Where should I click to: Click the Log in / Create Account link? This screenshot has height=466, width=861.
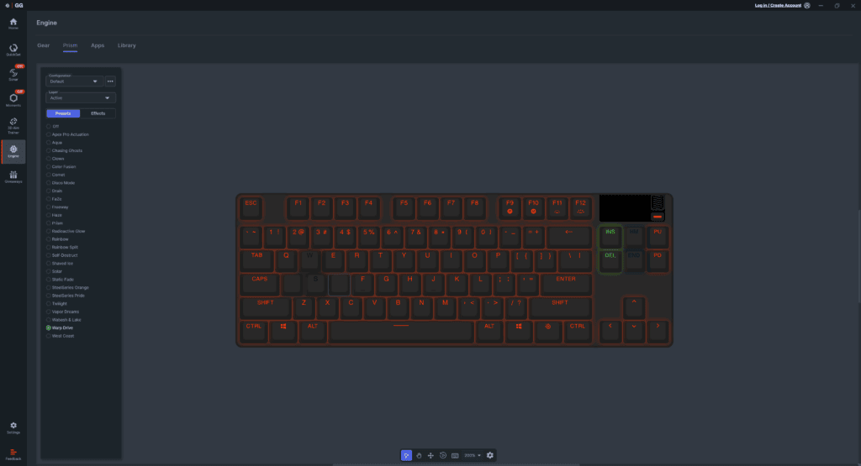[778, 6]
